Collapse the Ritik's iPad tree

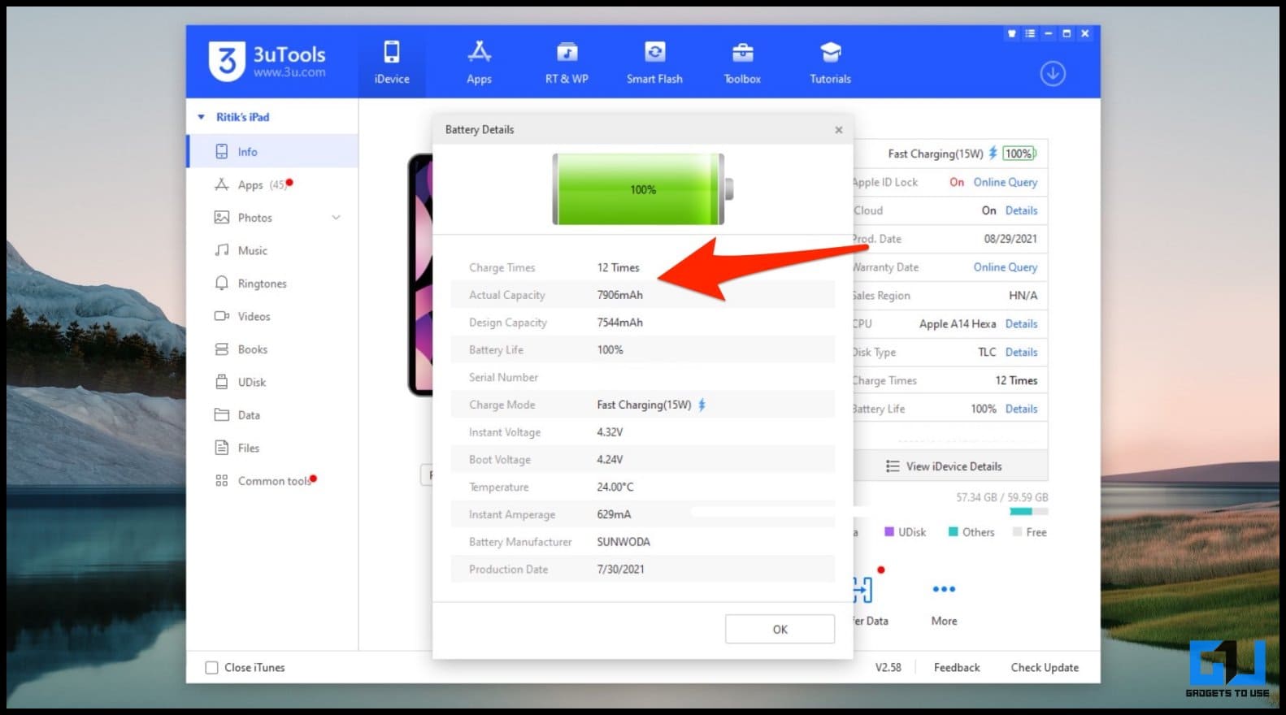pos(201,117)
